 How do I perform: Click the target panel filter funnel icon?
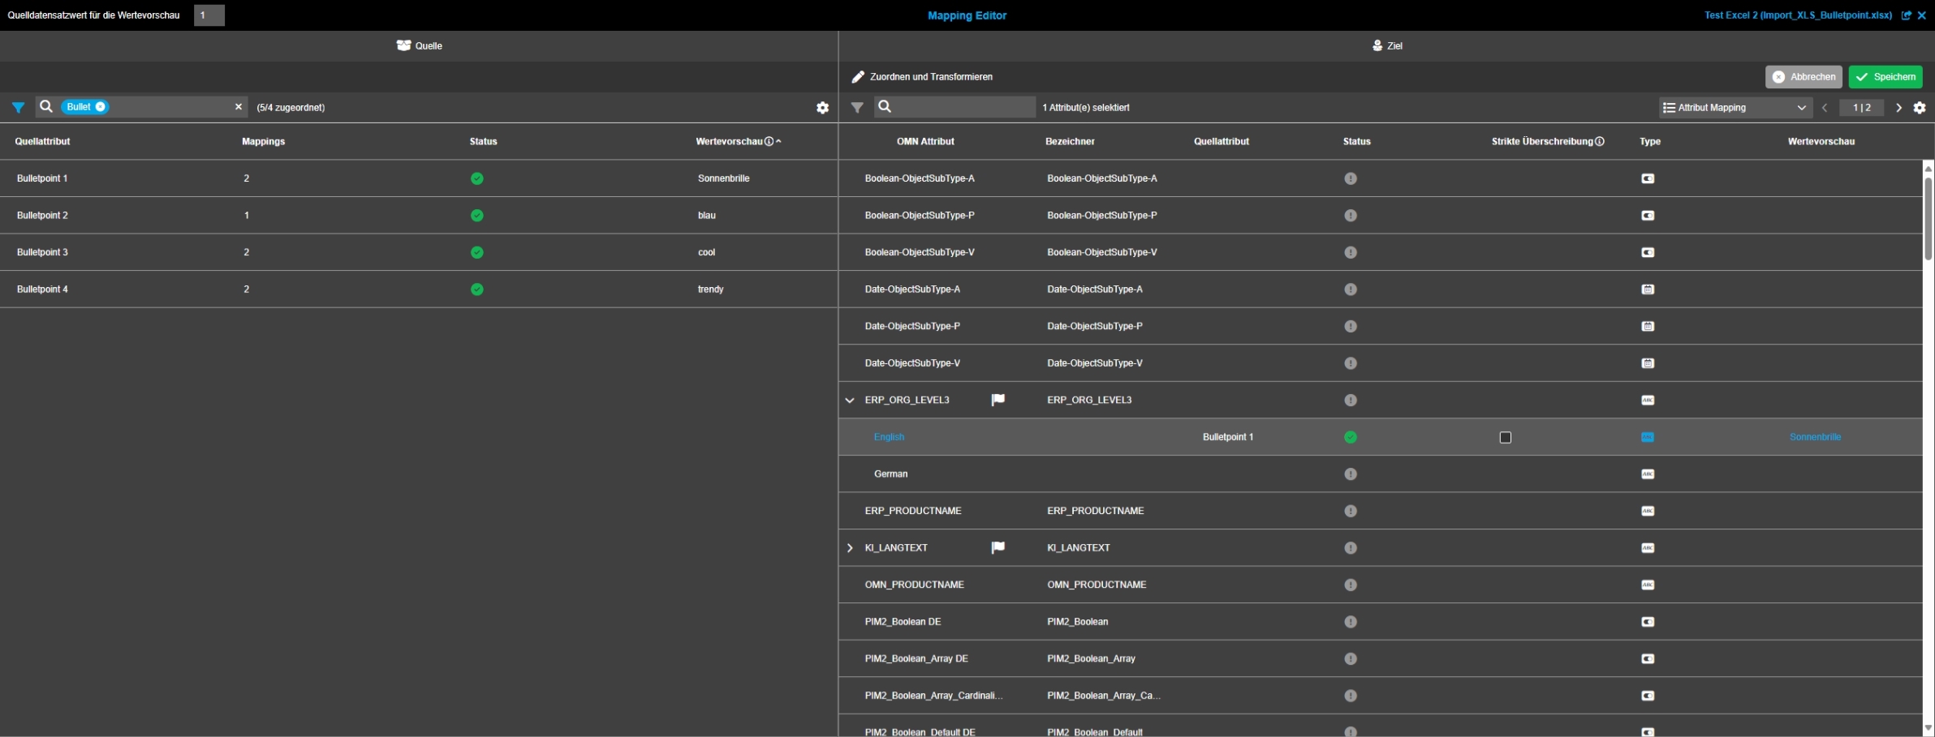(856, 107)
